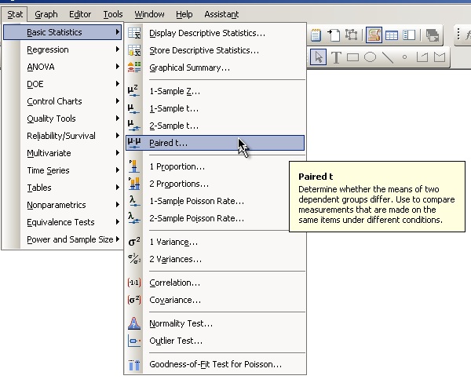Select the Ellipse drawing tool
This screenshot has height=383, width=471.
point(370,57)
